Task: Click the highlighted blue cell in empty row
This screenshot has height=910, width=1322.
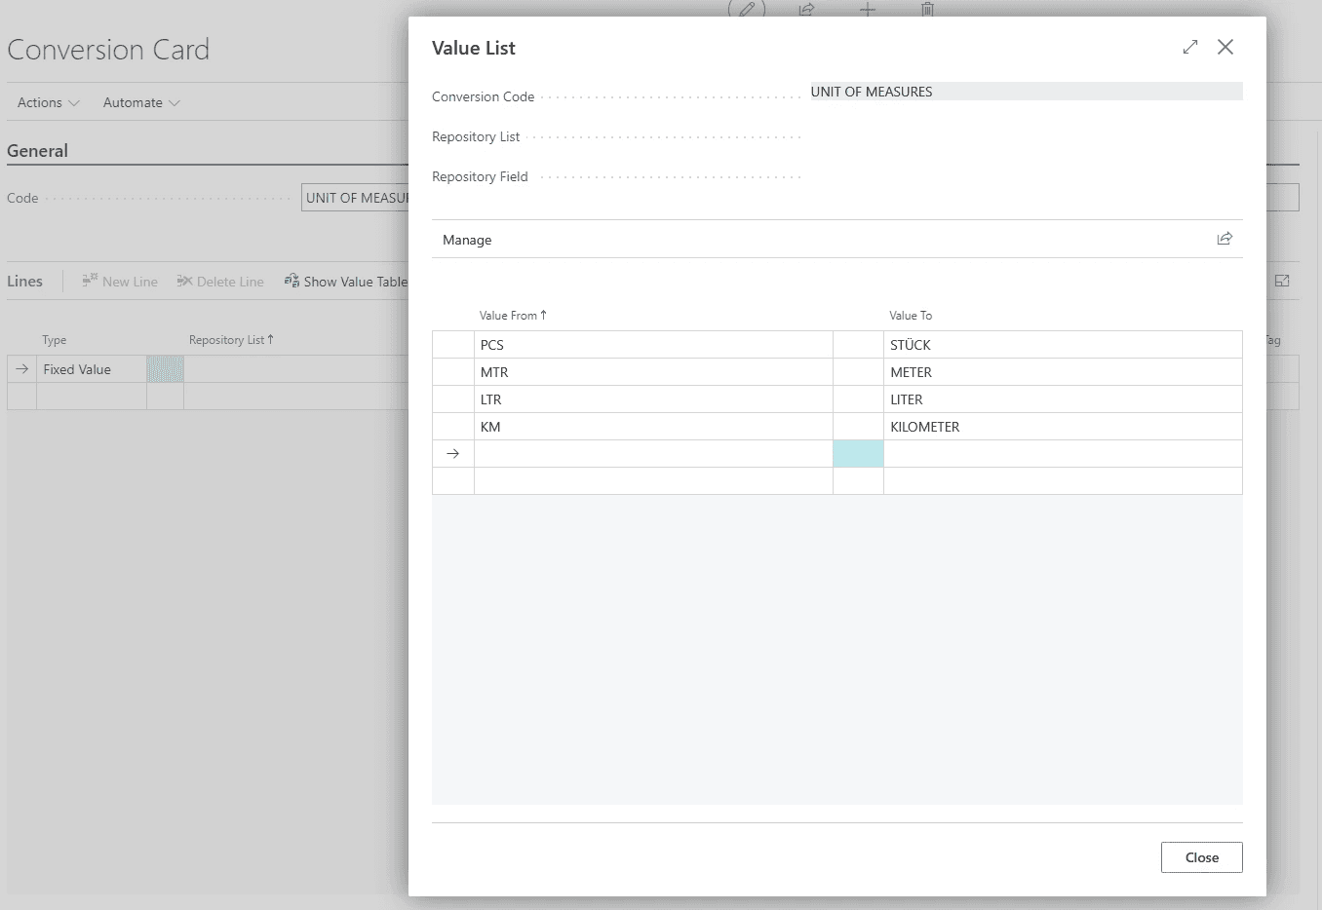Action: point(858,454)
